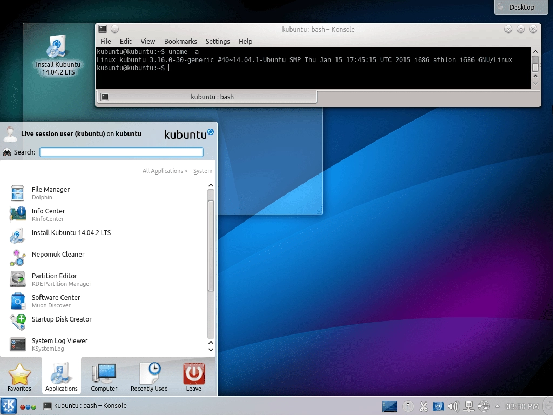Click Konsole scrollbar up arrow
This screenshot has height=415, width=553.
(x=535, y=51)
